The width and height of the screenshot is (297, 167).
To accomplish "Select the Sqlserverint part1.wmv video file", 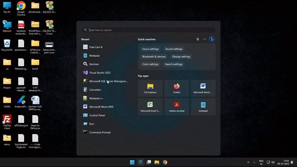I will [x=49, y=47].
